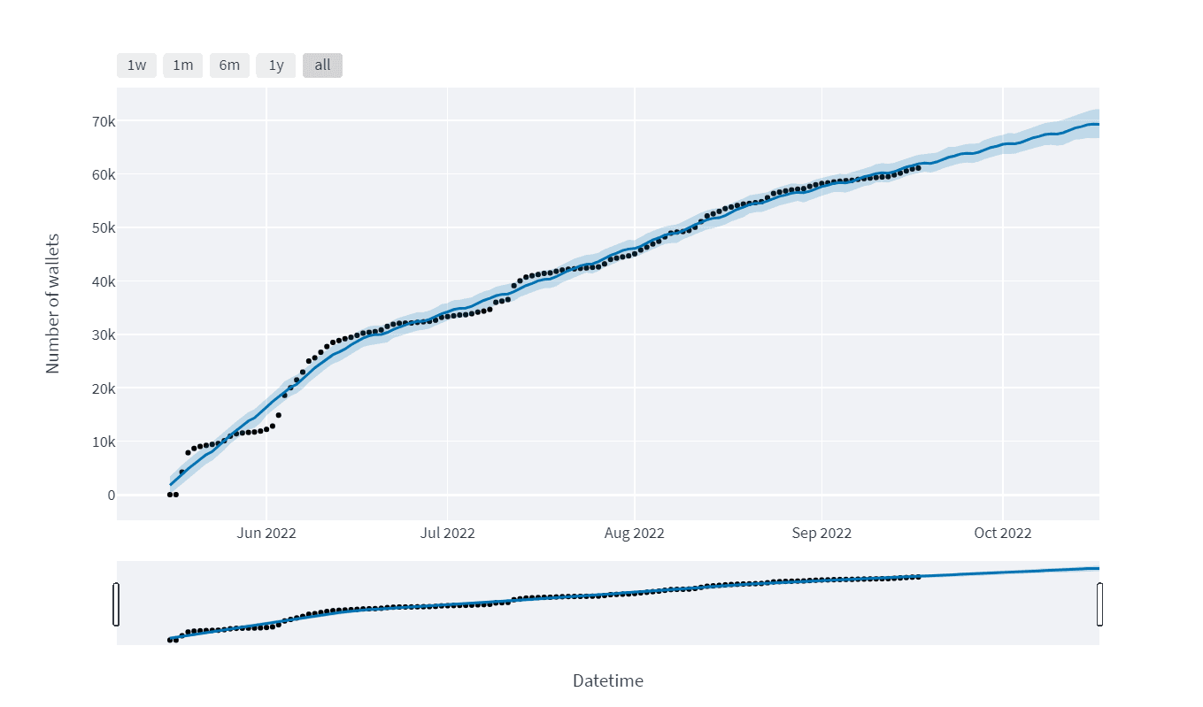Screen dimensions: 1203x707
Task: Click the range slider mini chart
Action: pos(608,603)
